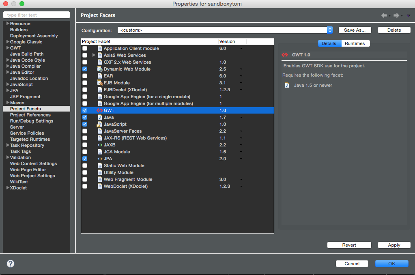Click the Web Fragment Module icon
415x275 pixels.
100,179
